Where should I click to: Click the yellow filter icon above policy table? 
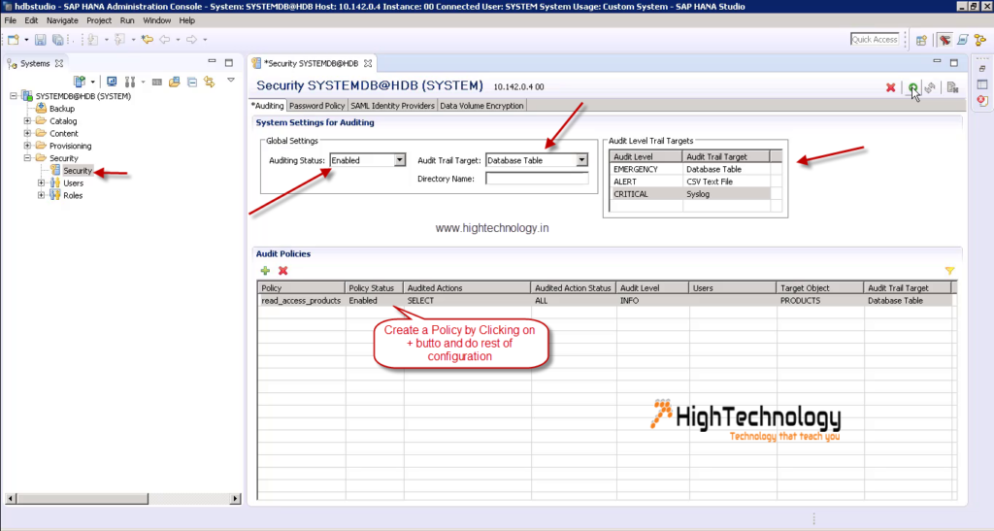[x=949, y=271]
